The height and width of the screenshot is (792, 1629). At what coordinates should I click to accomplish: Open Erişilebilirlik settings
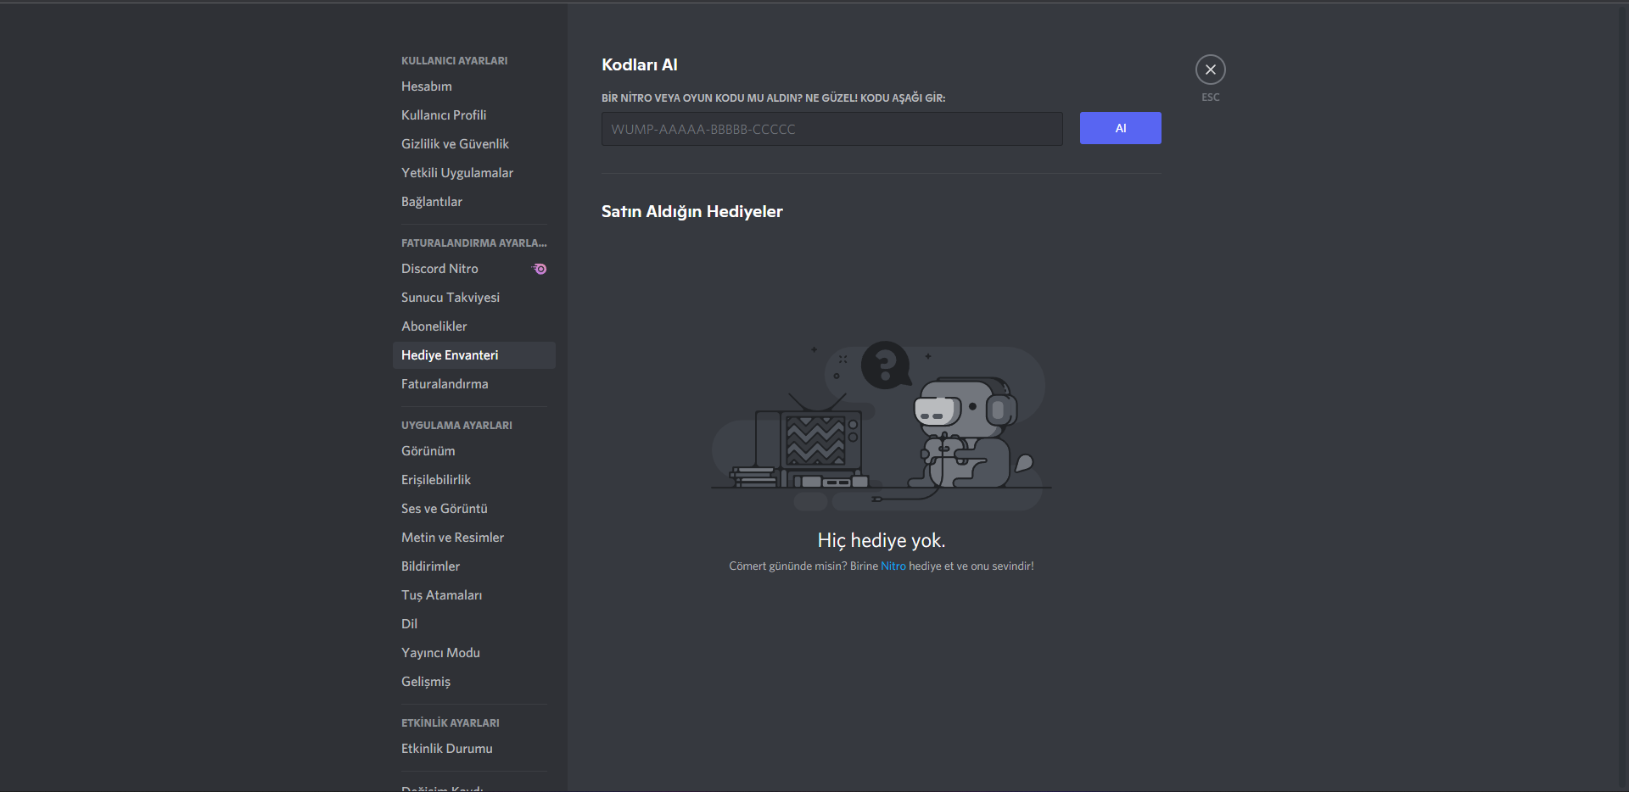coord(473,480)
